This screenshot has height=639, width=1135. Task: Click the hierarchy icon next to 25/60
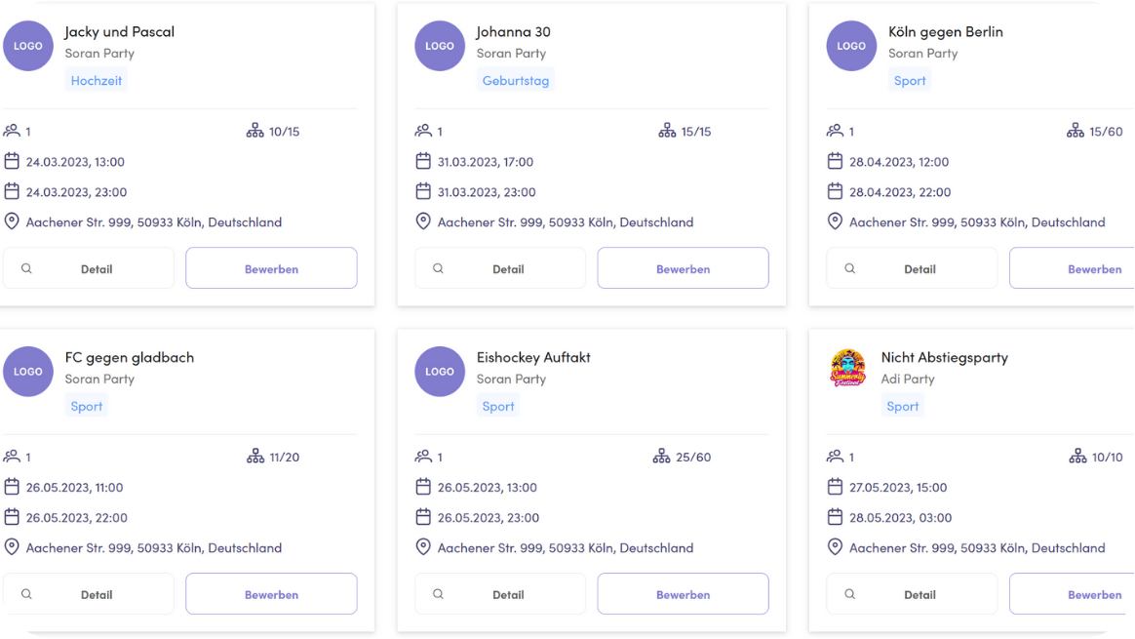(661, 457)
